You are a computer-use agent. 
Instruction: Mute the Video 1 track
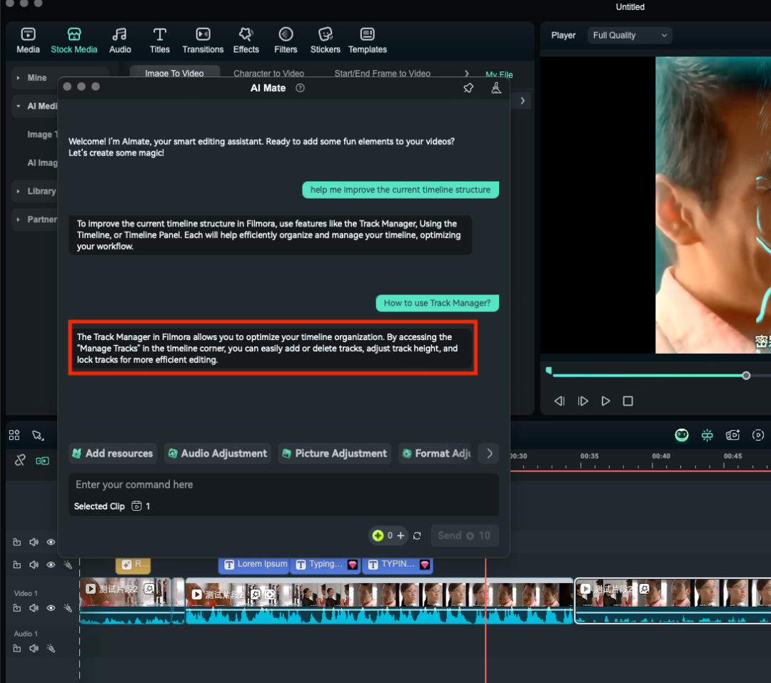click(x=34, y=608)
